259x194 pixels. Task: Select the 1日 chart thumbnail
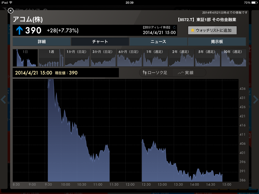[25, 58]
